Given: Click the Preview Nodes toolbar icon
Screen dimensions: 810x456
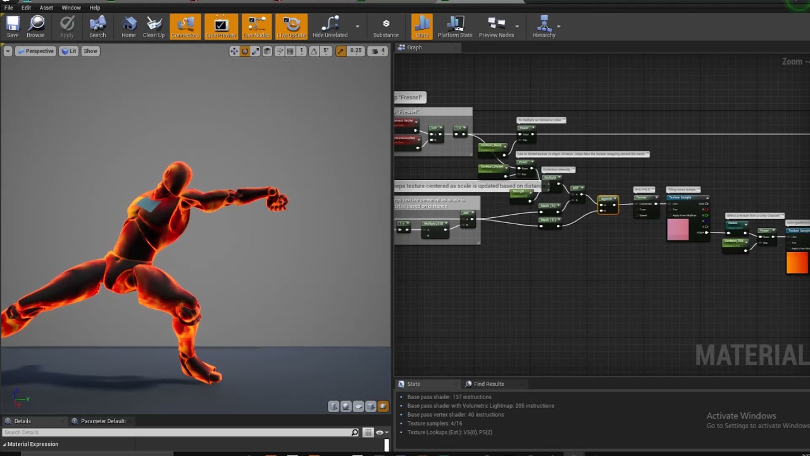Looking at the screenshot, I should (496, 27).
